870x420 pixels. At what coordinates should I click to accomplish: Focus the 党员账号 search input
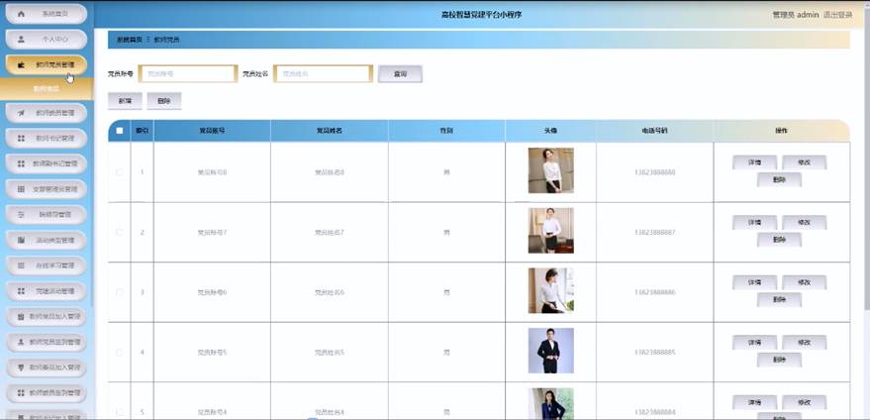tap(188, 74)
